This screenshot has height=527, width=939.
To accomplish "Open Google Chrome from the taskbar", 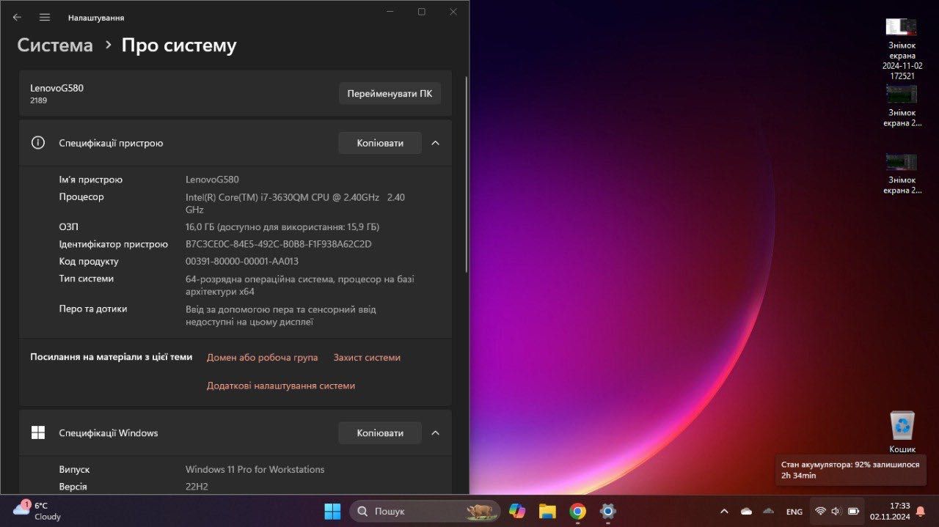I will (577, 511).
